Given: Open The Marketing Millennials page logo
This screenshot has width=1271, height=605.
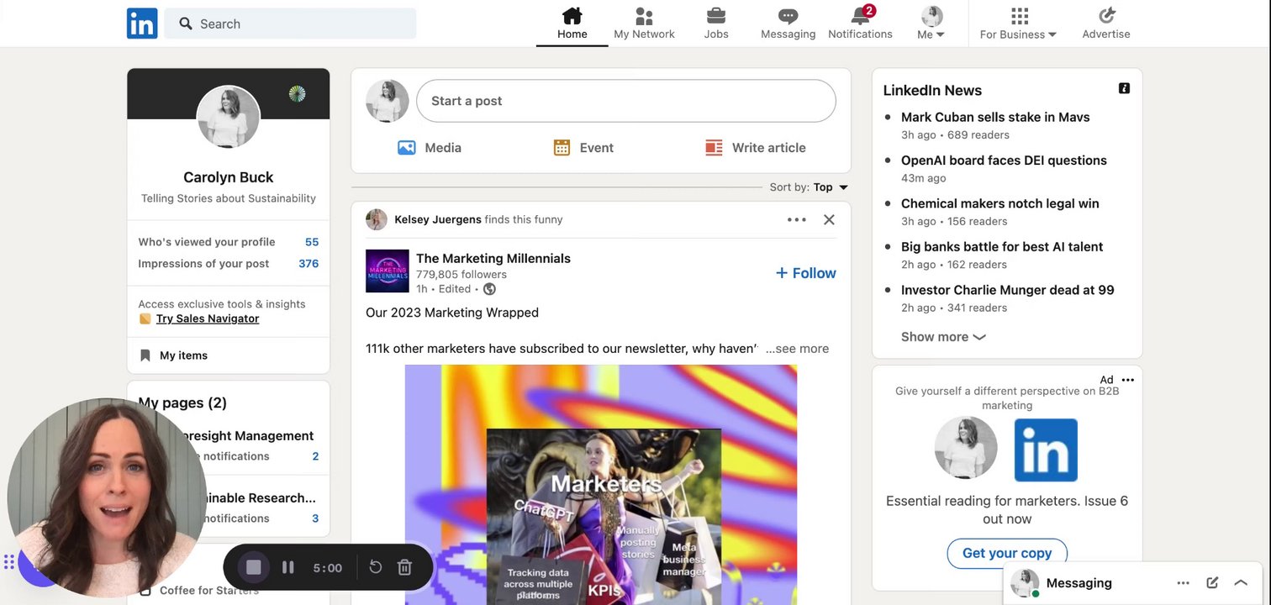Looking at the screenshot, I should 388,271.
